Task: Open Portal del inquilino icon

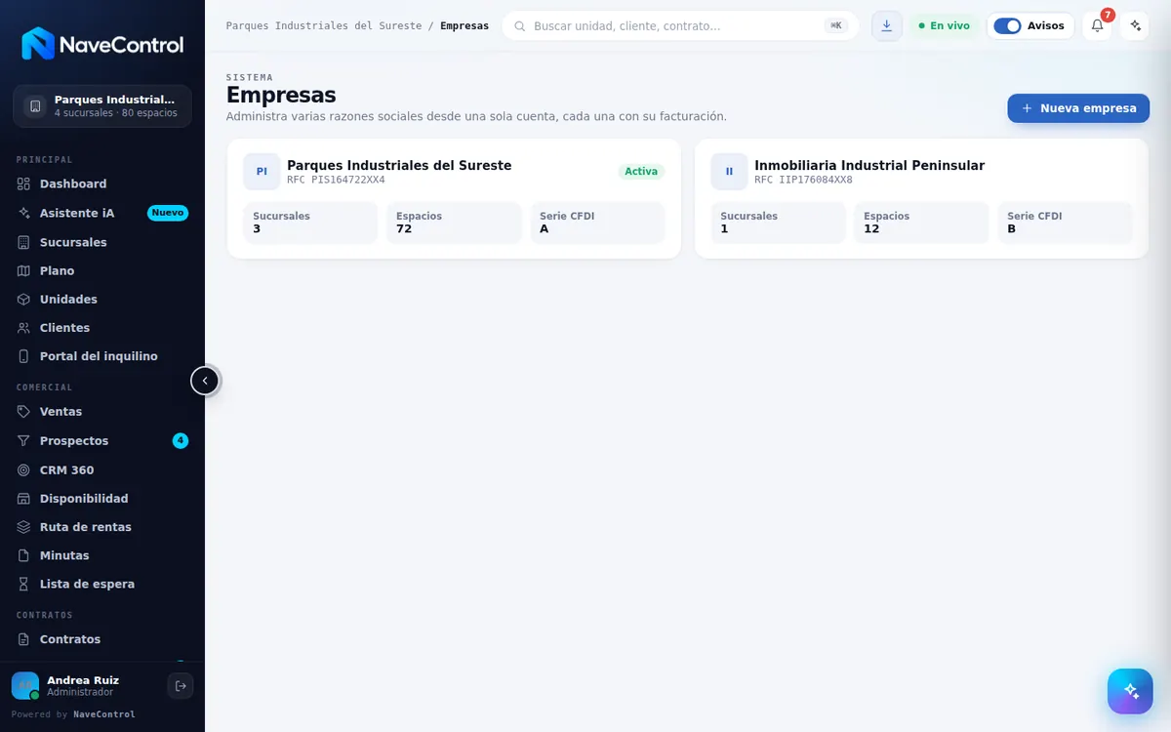Action: (x=24, y=356)
